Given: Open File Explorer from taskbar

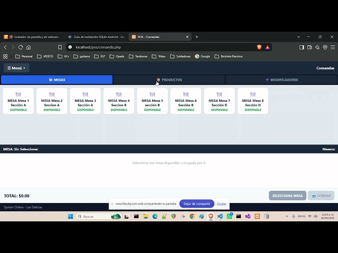Looking at the screenshot, I should coord(146,217).
